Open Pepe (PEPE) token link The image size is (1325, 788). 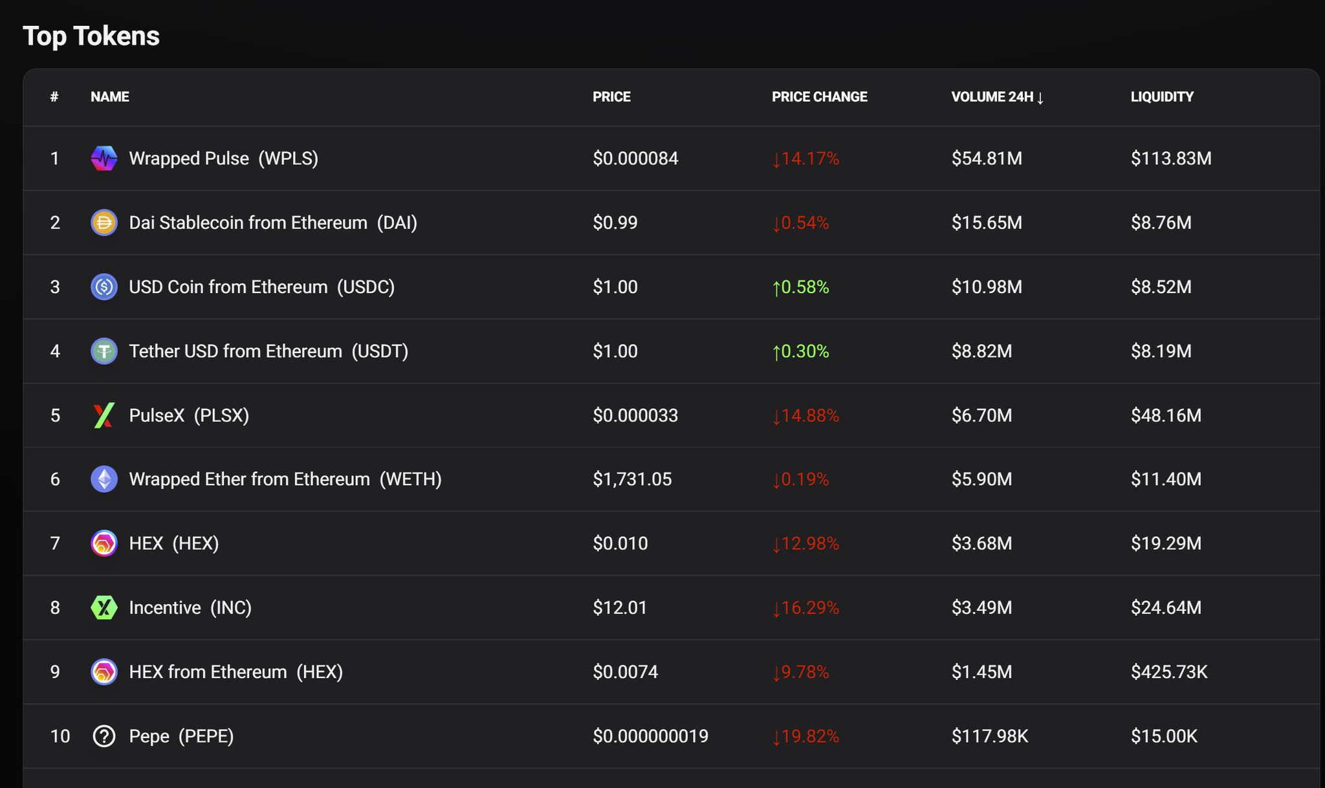tap(181, 736)
